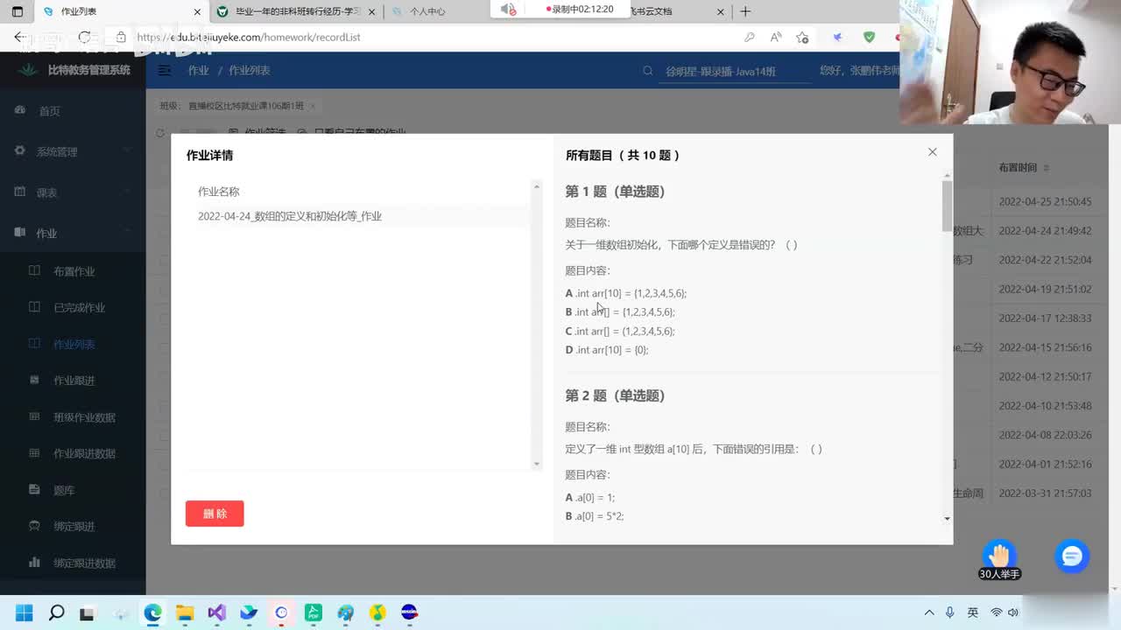Click the date 2022-04-25 21:50:45

(x=1045, y=201)
